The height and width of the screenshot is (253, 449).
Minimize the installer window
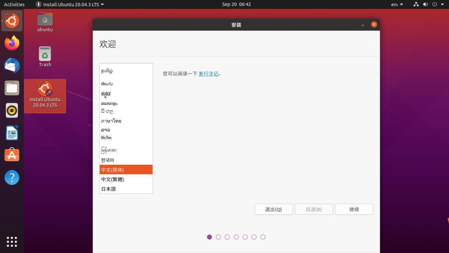(x=363, y=25)
